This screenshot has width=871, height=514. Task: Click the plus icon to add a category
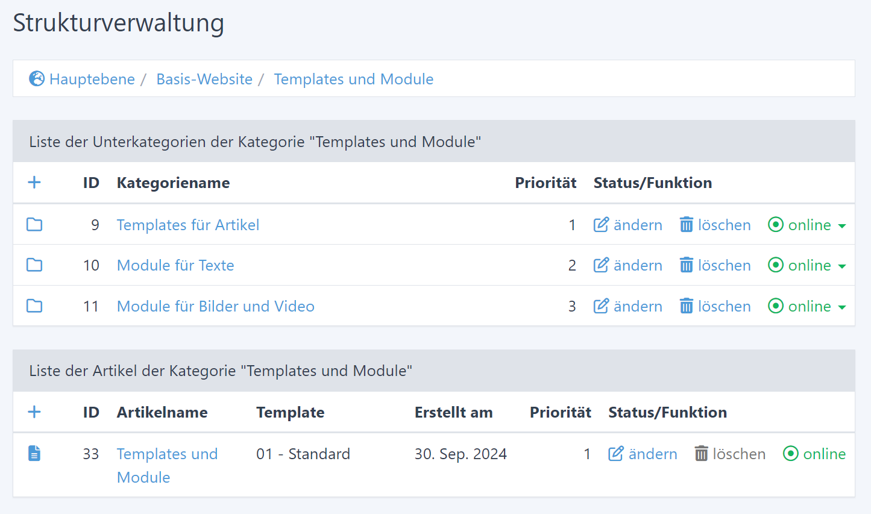click(34, 183)
